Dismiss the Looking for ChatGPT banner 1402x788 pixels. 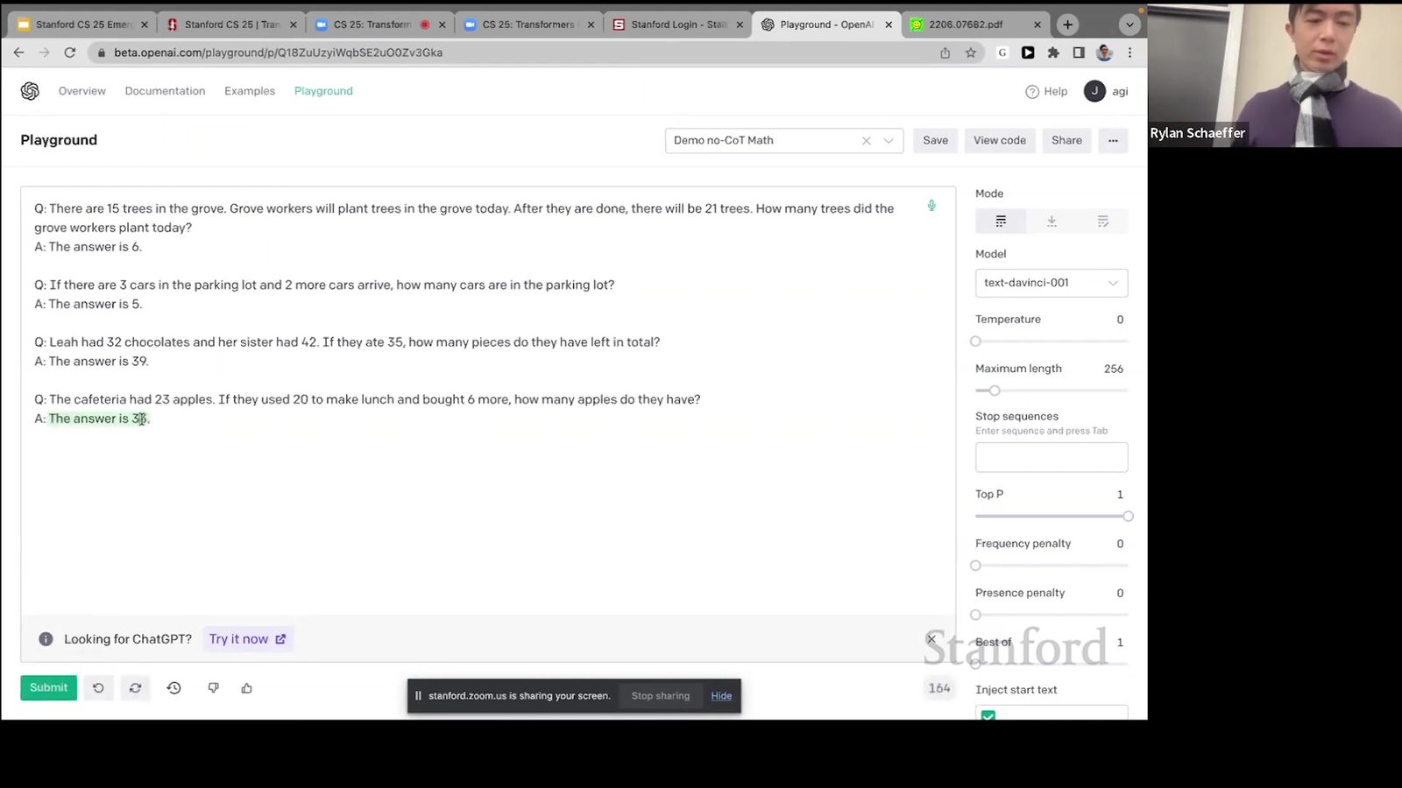coord(931,639)
